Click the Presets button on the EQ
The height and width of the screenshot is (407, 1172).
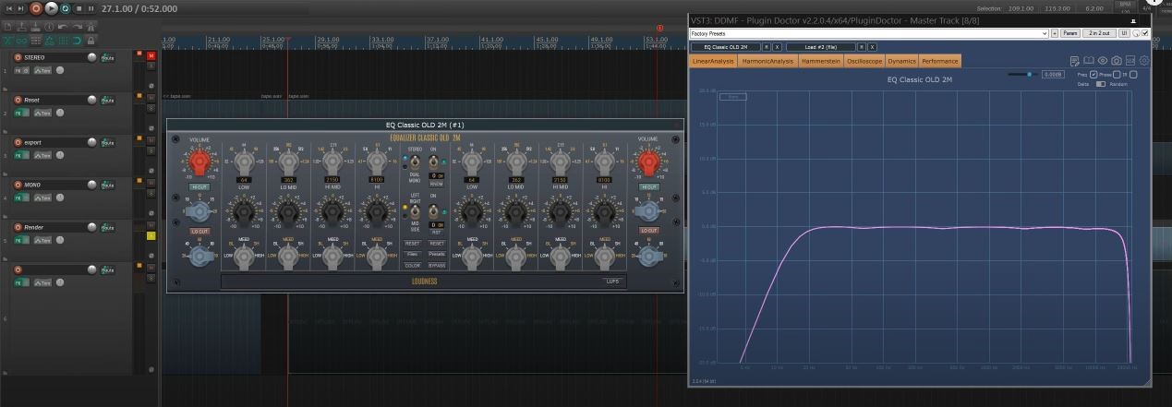pos(436,254)
